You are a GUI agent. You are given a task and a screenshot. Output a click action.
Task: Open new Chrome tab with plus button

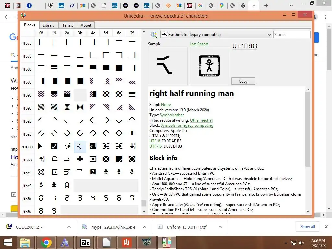(x=266, y=6)
